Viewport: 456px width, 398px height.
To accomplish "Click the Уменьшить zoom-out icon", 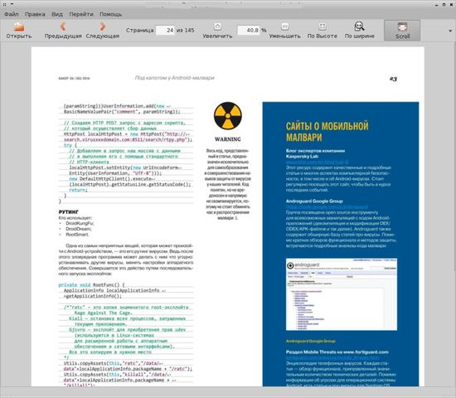I will coord(284,27).
